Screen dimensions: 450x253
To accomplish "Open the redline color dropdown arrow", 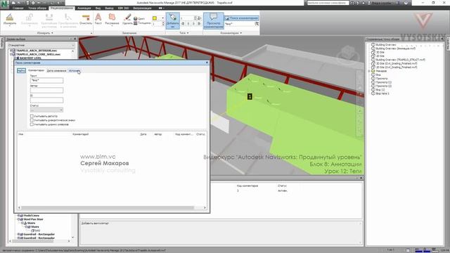I will click(162, 18).
